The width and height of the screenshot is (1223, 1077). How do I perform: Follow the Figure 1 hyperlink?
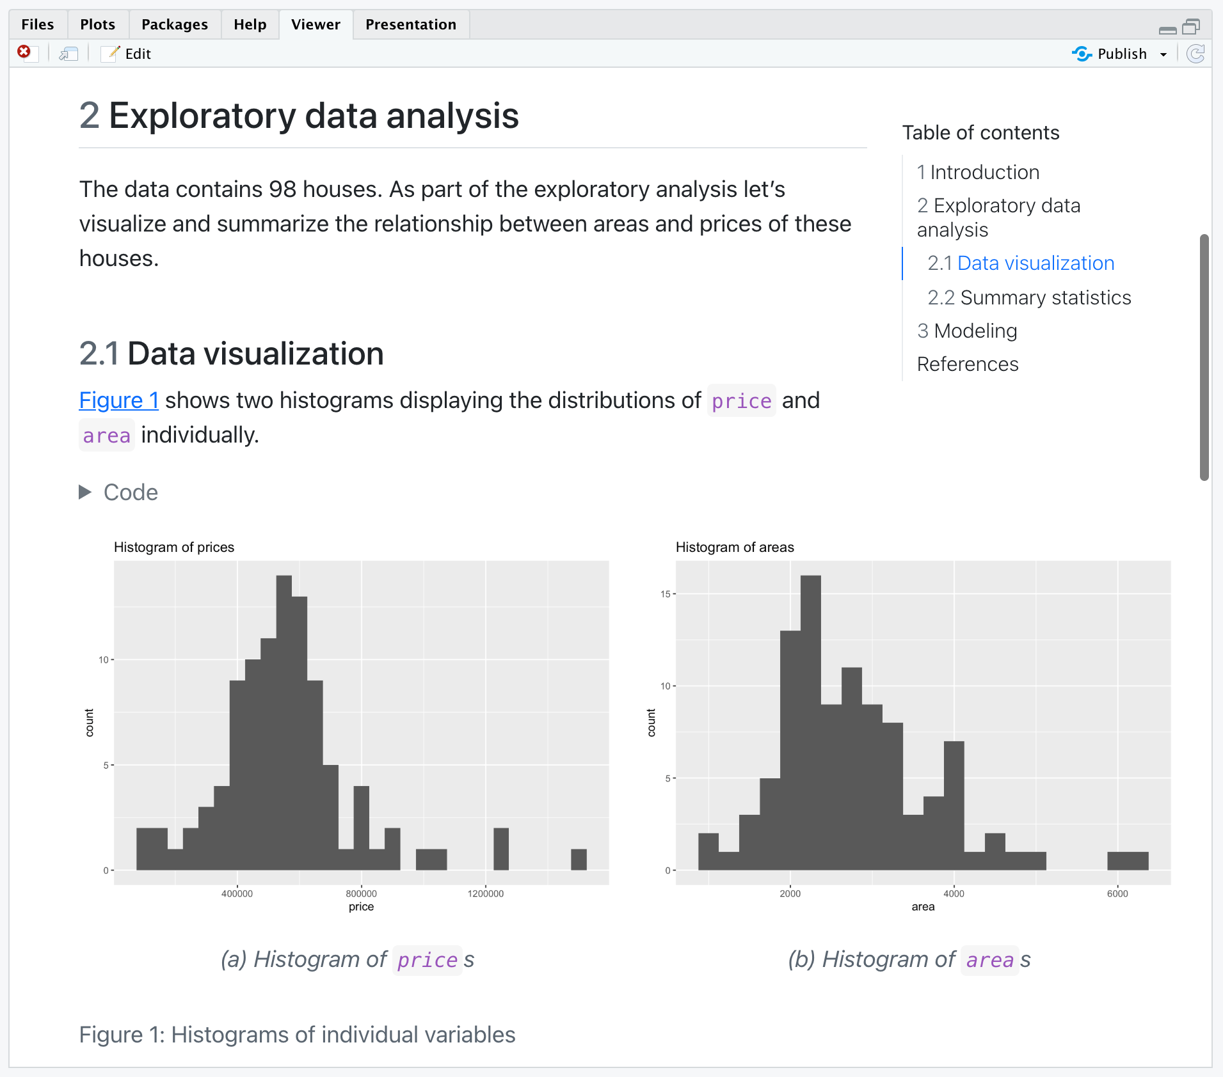click(x=118, y=400)
